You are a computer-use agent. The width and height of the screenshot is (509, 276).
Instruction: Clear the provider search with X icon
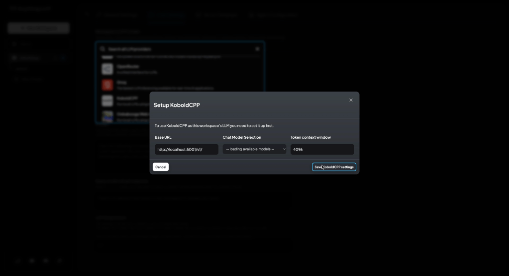[x=257, y=49]
